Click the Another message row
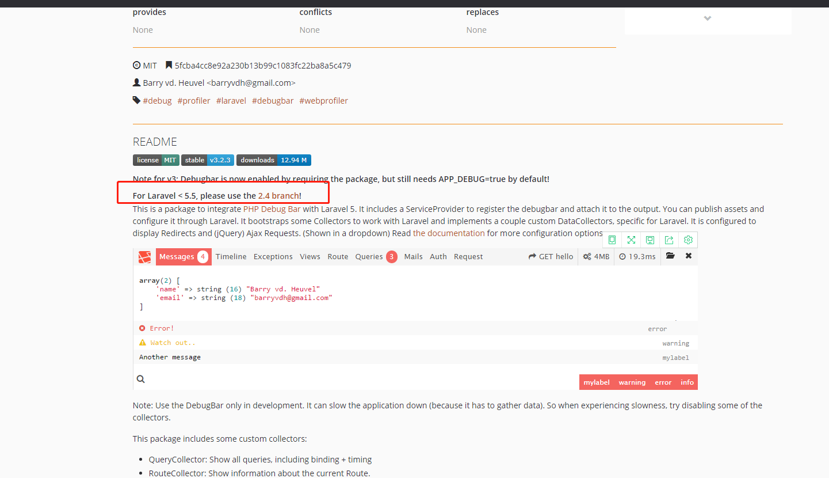Image resolution: width=829 pixels, height=478 pixels. tap(415, 357)
